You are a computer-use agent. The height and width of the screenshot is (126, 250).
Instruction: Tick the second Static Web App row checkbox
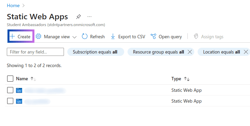pyautogui.click(x=10, y=101)
